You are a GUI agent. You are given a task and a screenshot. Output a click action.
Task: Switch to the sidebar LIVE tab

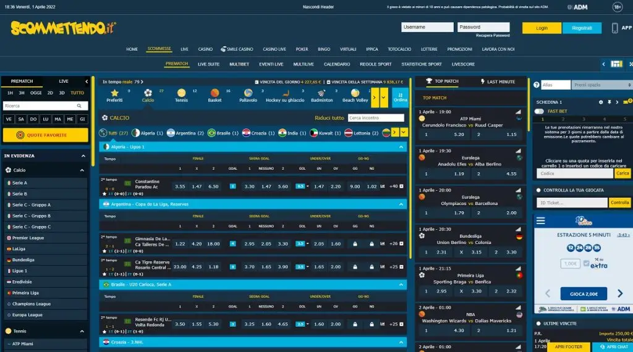64,81
